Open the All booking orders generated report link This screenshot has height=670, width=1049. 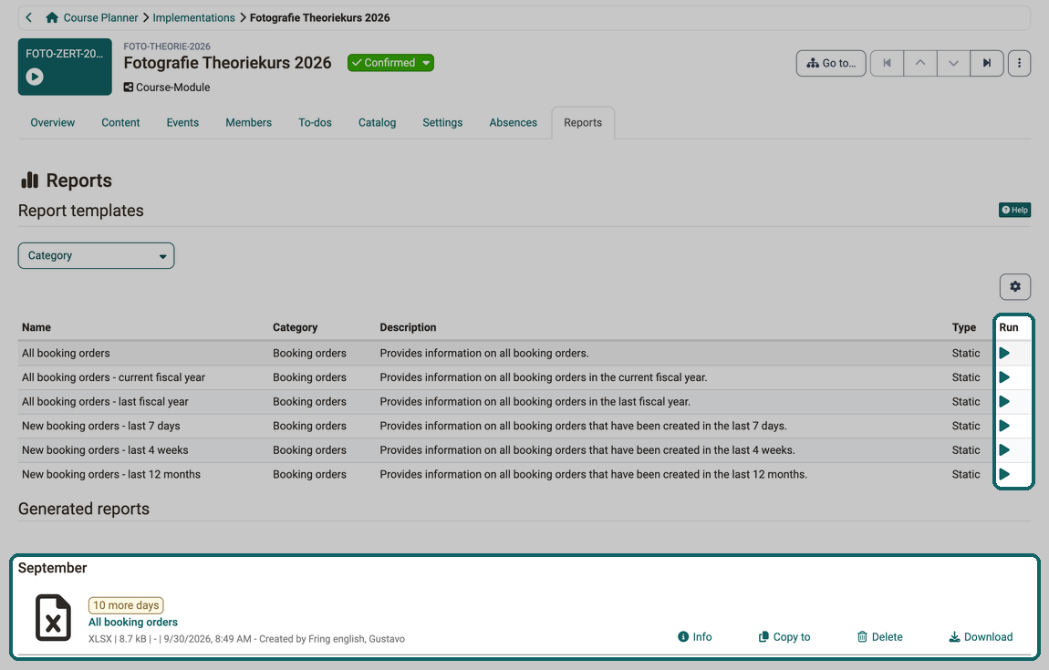[x=133, y=622]
